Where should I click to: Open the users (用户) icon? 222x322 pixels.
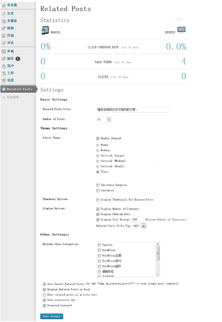click(x=4, y=66)
